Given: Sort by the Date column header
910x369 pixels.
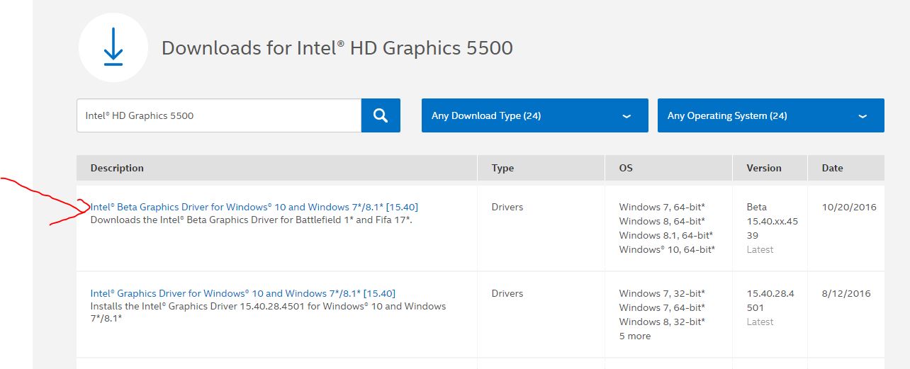Looking at the screenshot, I should (832, 168).
